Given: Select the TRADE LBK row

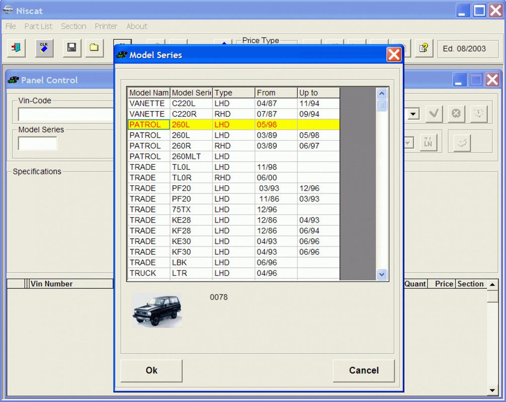Looking at the screenshot, I should 234,262.
